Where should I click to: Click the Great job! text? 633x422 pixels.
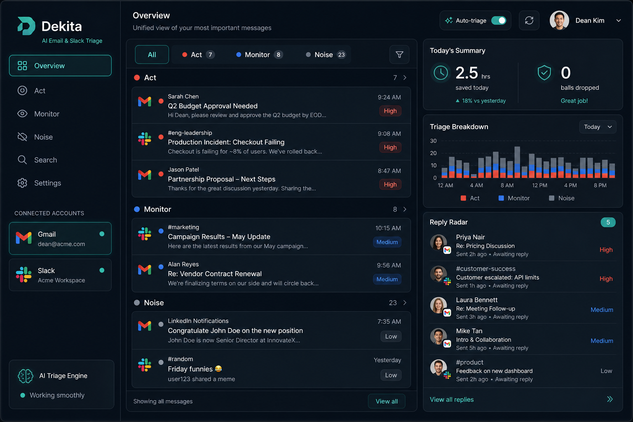point(574,101)
